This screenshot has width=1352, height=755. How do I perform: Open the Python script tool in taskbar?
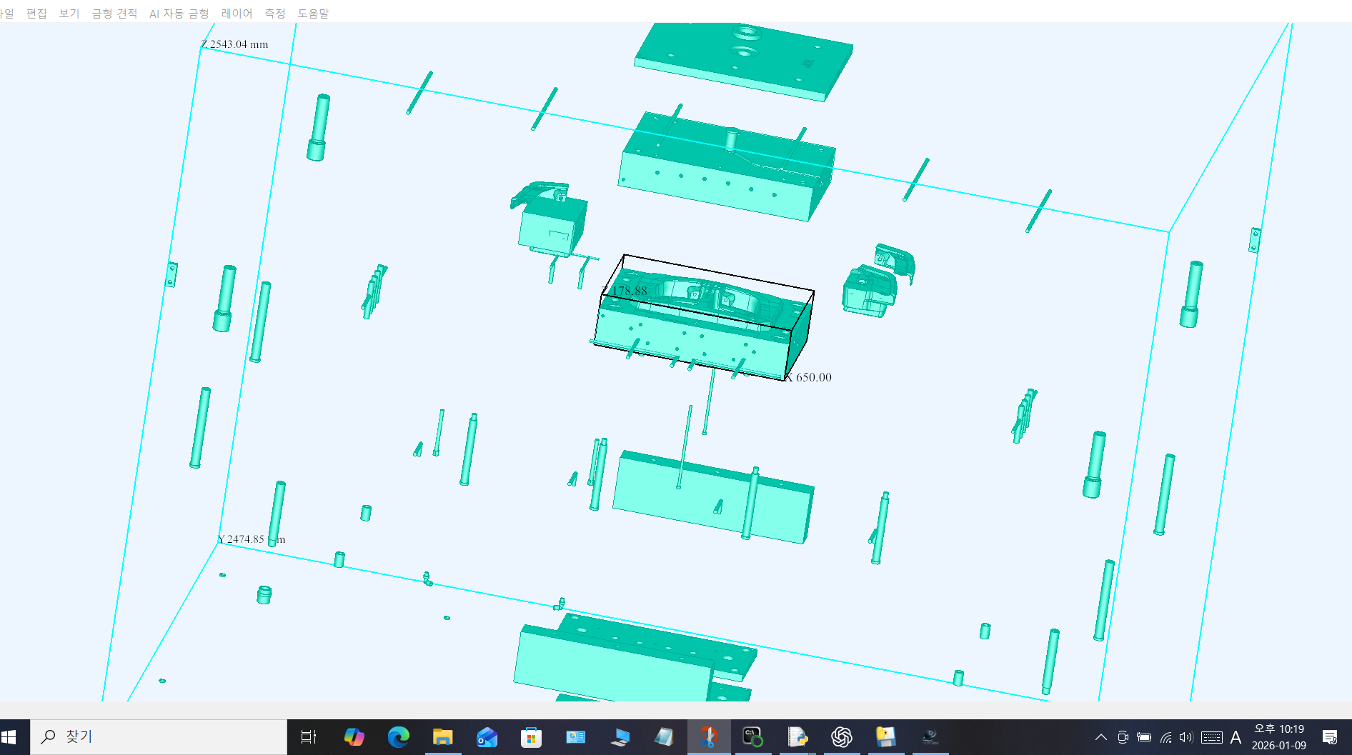798,736
